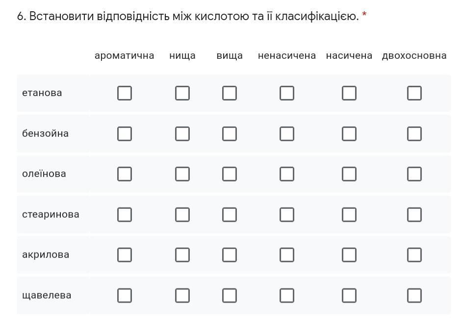Select насичена for стеаринова row
The width and height of the screenshot is (461, 329).
pyautogui.click(x=349, y=214)
